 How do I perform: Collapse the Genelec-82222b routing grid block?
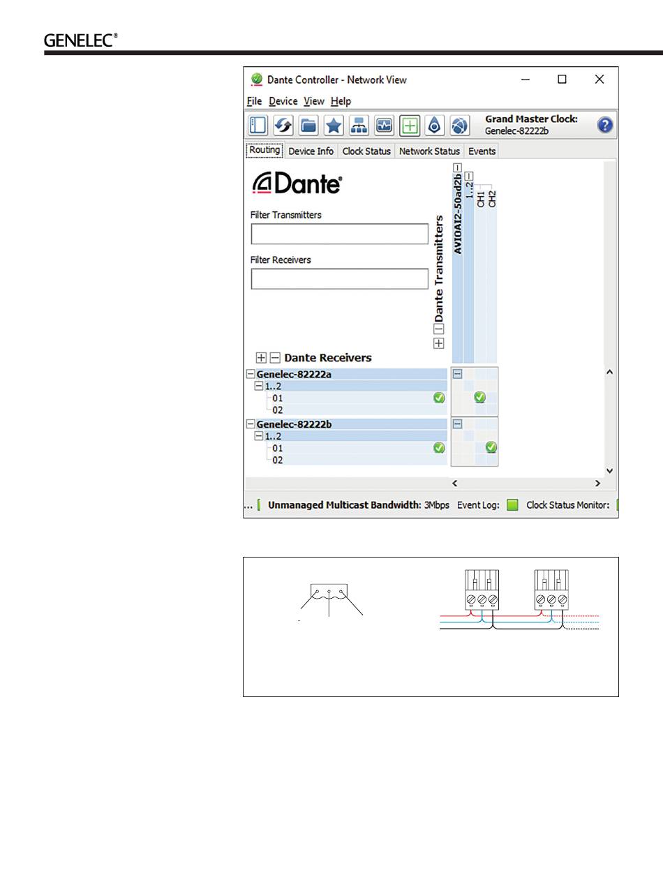tap(458, 424)
